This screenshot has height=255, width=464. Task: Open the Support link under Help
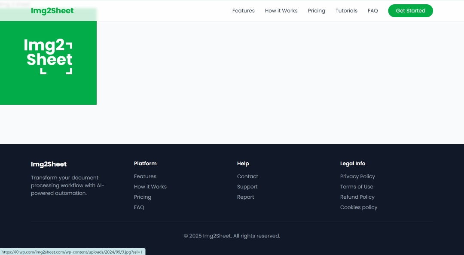click(247, 187)
